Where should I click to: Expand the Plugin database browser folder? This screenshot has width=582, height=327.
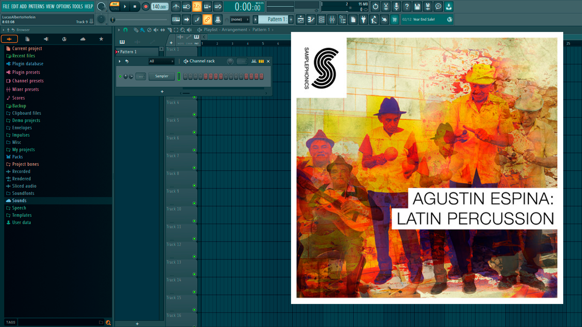point(28,64)
